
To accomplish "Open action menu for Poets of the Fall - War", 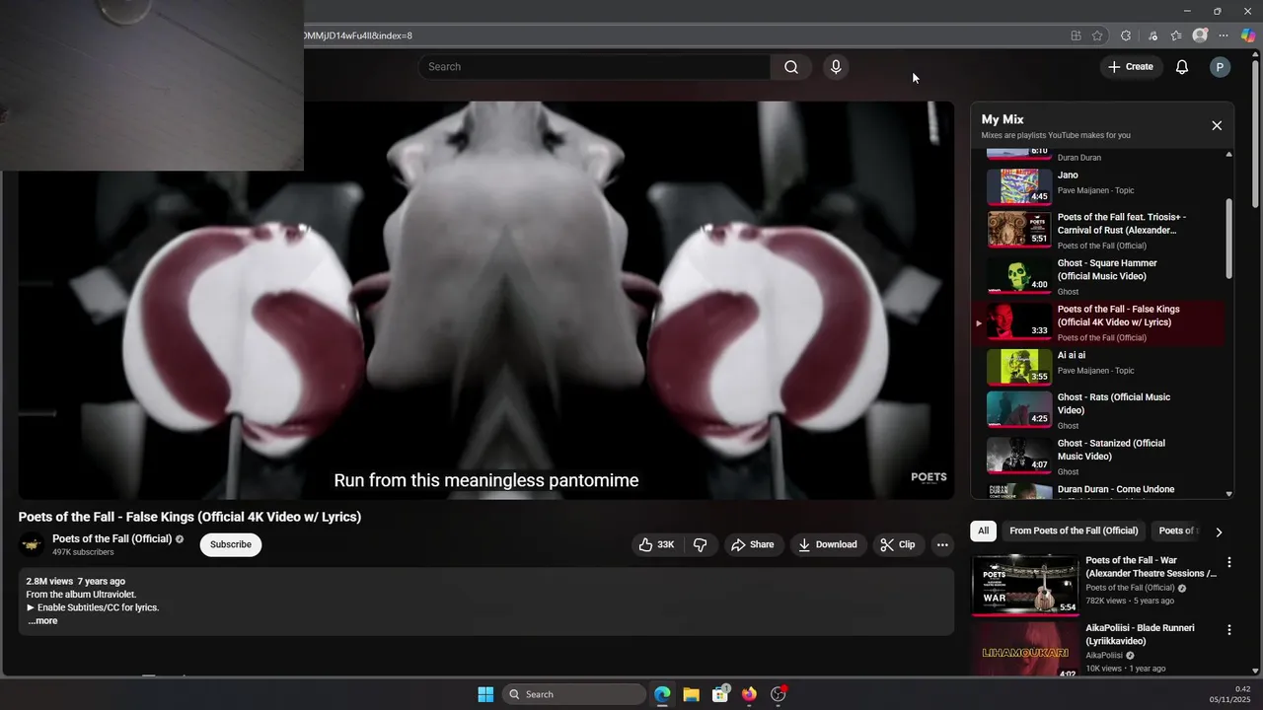I will [1229, 562].
